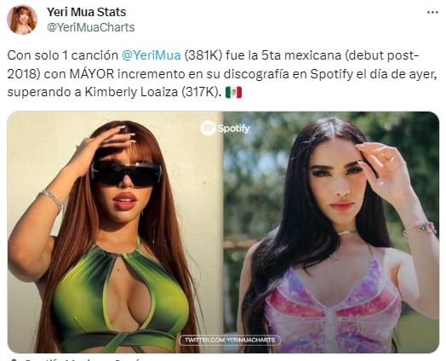
Task: Open the @YeriMuaCharts handle
Action: coord(91,27)
